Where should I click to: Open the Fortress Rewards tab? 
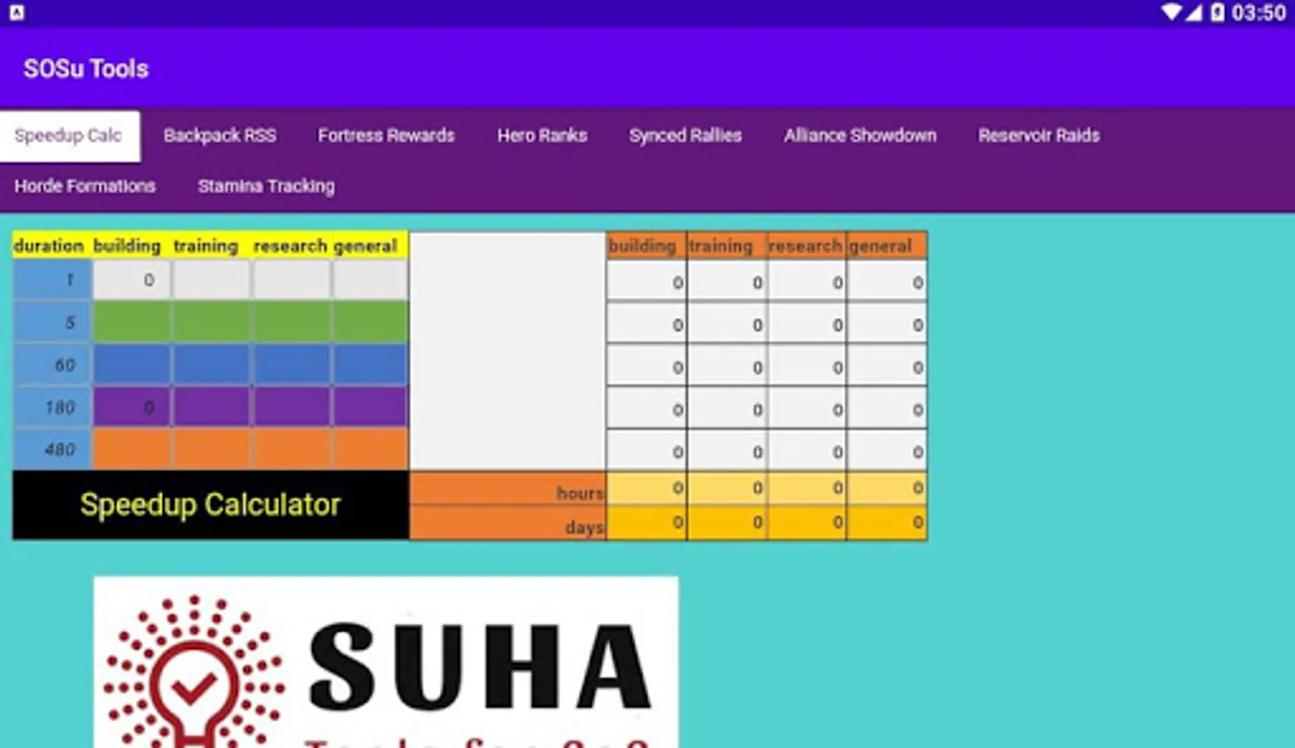point(386,135)
